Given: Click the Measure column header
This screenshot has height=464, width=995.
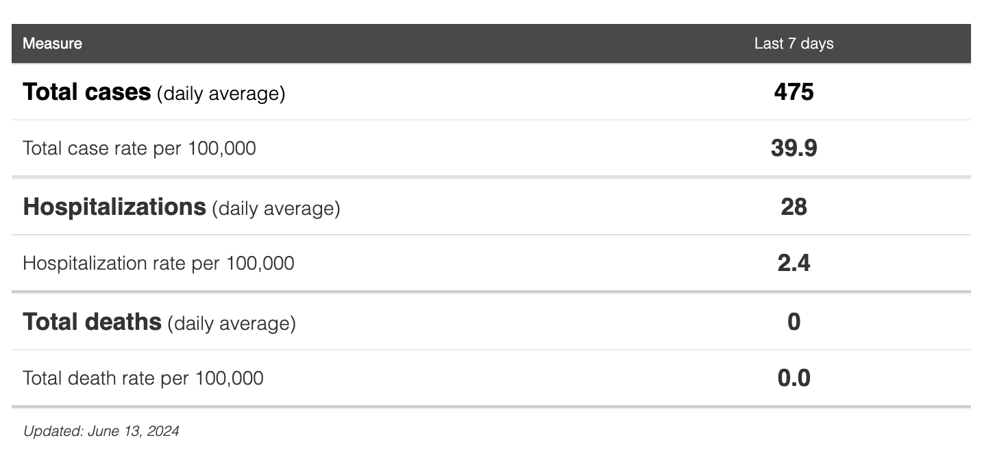Looking at the screenshot, I should click(x=52, y=44).
